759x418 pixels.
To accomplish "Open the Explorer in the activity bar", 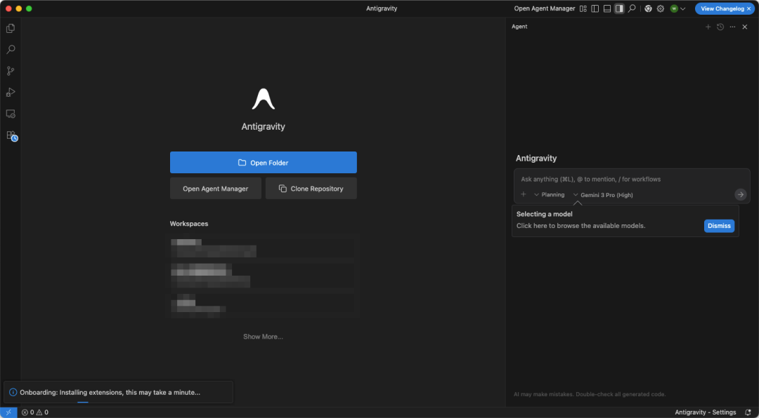I will tap(10, 28).
